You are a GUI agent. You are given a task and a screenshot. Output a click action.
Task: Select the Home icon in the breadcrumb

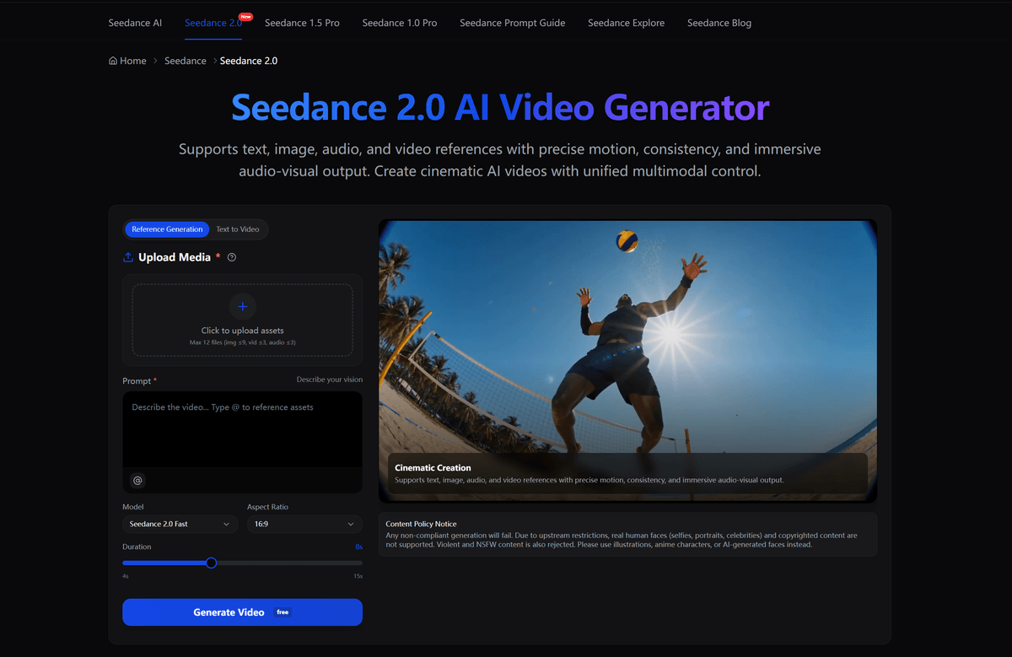tap(112, 60)
